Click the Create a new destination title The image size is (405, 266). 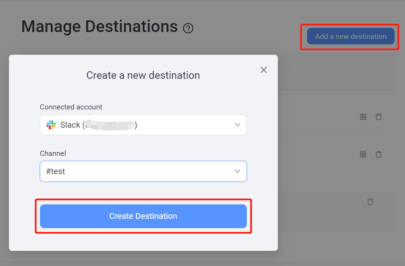click(143, 75)
